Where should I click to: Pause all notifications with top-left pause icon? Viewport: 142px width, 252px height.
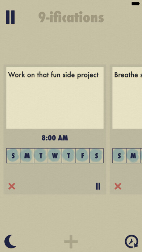pos(10,17)
